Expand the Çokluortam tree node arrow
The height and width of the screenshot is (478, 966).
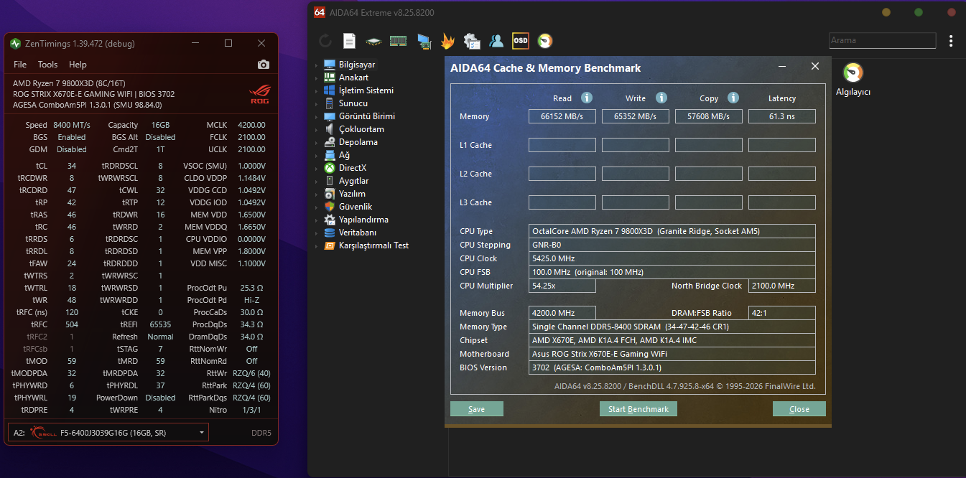(x=316, y=130)
